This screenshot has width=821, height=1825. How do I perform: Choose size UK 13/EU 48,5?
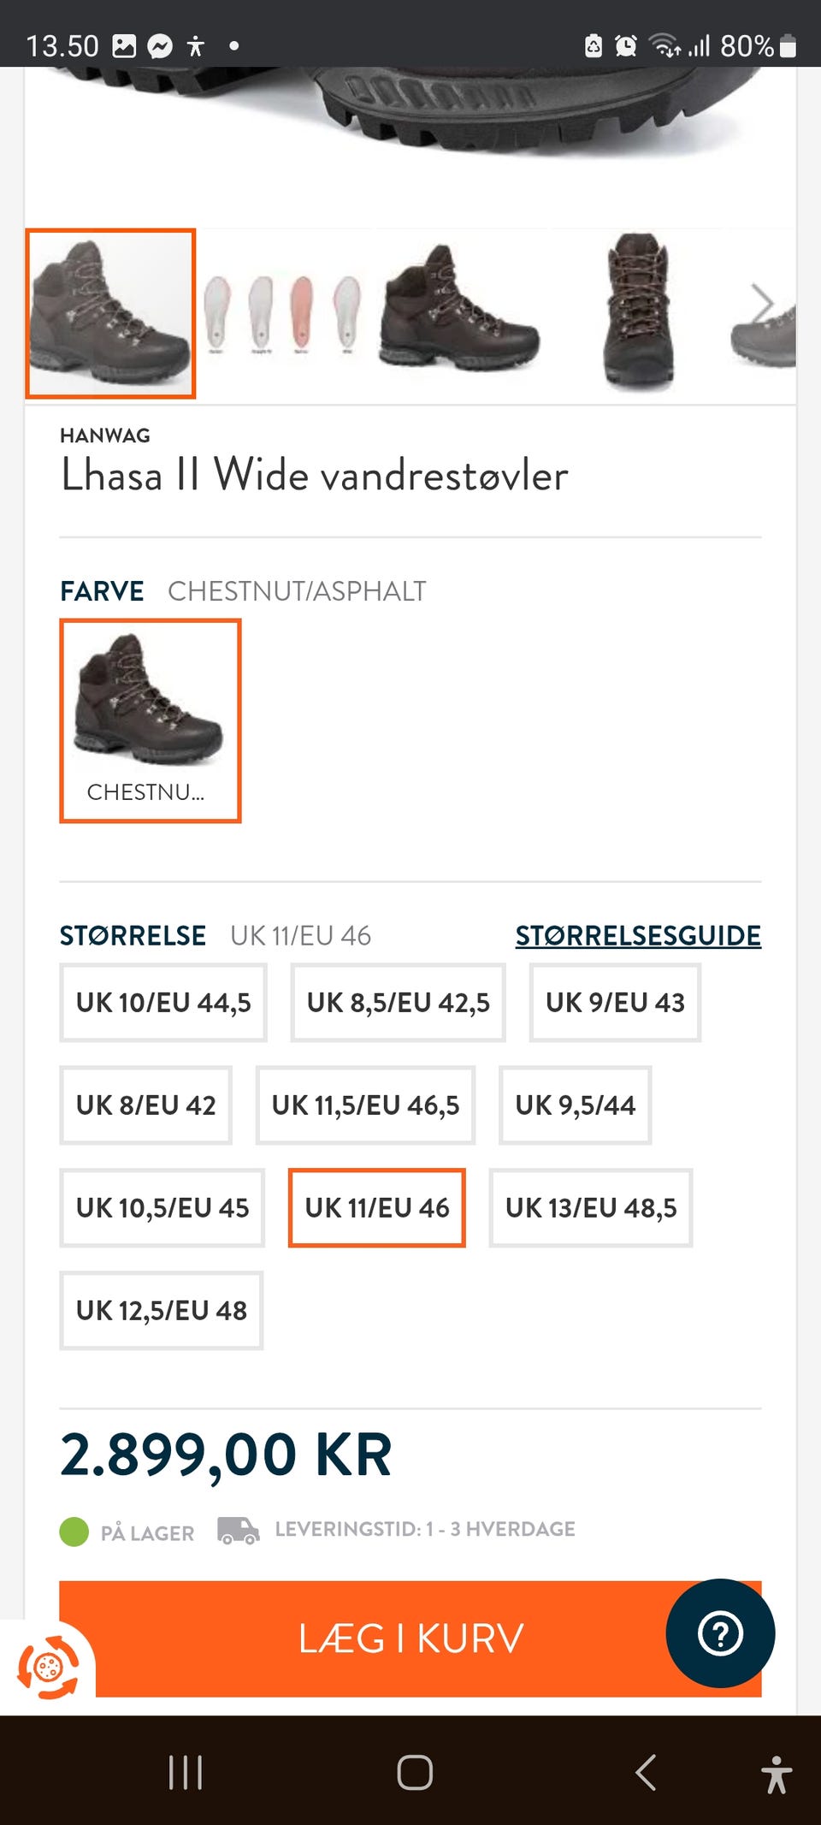click(590, 1208)
